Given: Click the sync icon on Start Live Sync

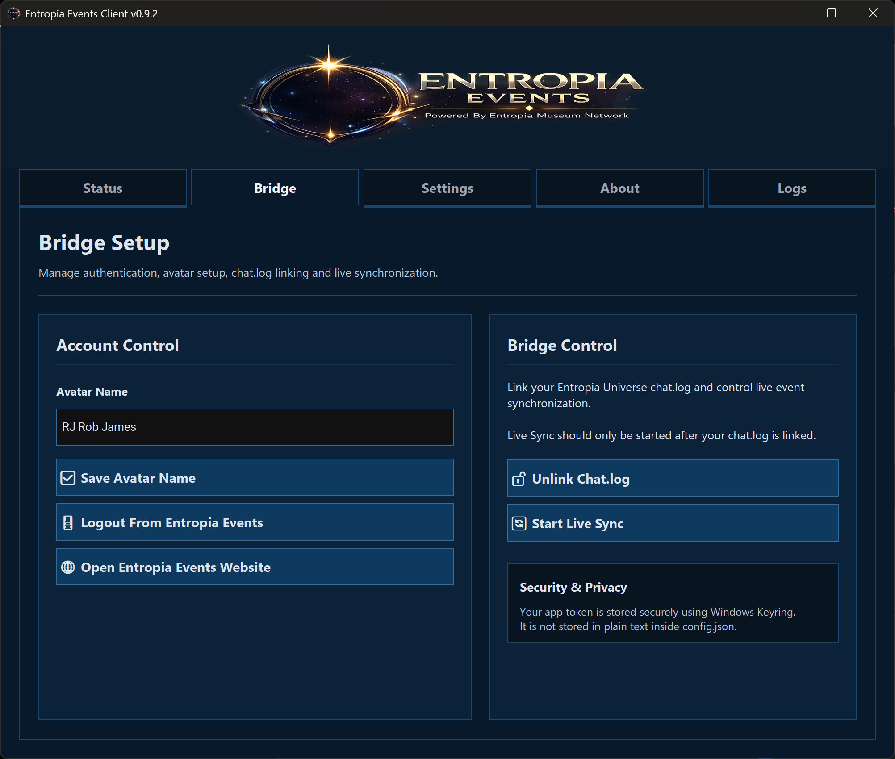Looking at the screenshot, I should click(x=519, y=524).
